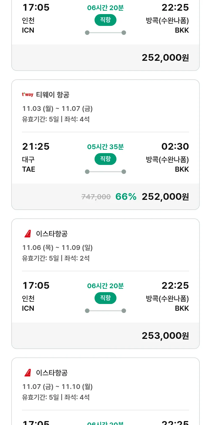Image resolution: width=211 pixels, height=425 pixels.
Task: Tap the validity and 좌석: 2석 info line
Action: point(56,258)
